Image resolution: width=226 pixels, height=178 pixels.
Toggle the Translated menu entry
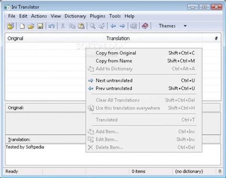[x=144, y=120]
